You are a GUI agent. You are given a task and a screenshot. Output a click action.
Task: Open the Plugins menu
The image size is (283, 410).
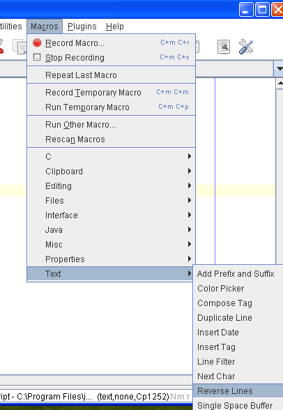(82, 26)
